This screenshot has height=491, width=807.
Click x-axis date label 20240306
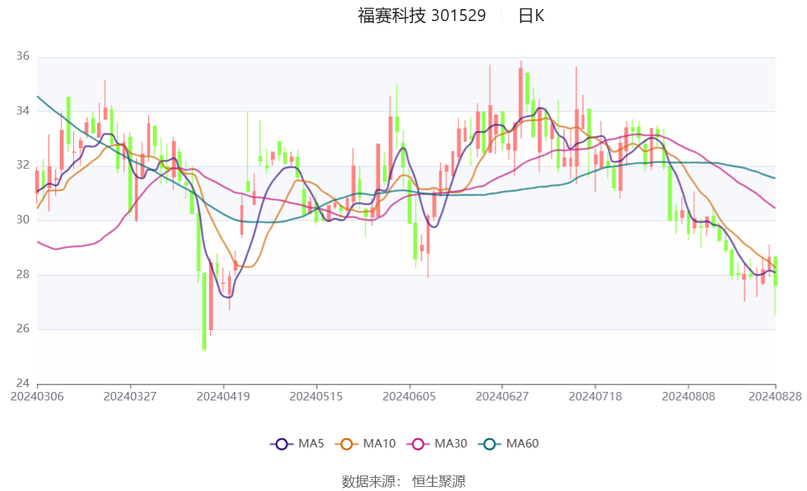pos(37,396)
